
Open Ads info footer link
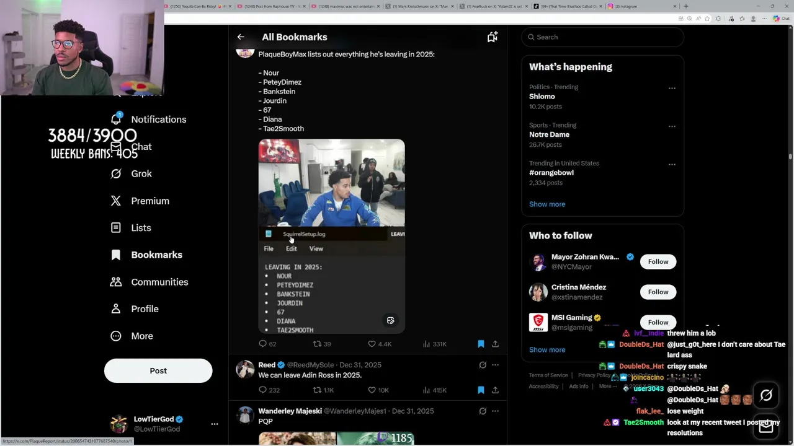coord(579,386)
